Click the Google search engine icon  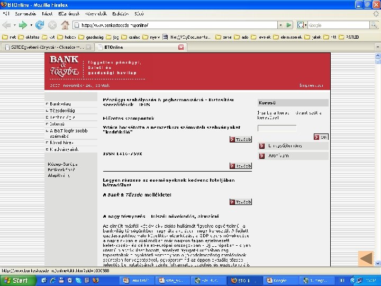301,25
